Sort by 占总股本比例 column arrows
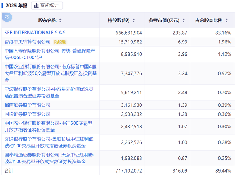 [x=226, y=20]
